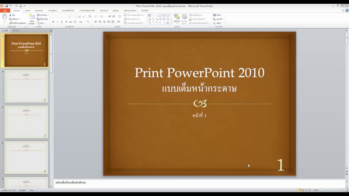Select the star shape in shapes gallery
Viewport: 349px width, 196px height.
tap(167, 23)
